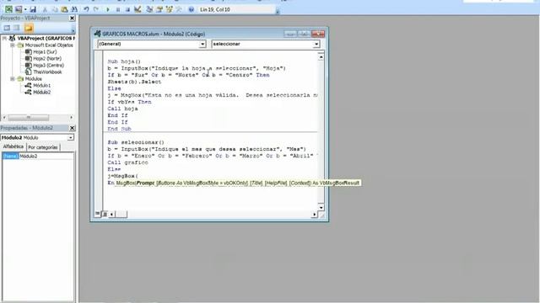Viewport: 540px width, 303px height.
Task: Click the Reset (stop) icon
Action: click(127, 9)
